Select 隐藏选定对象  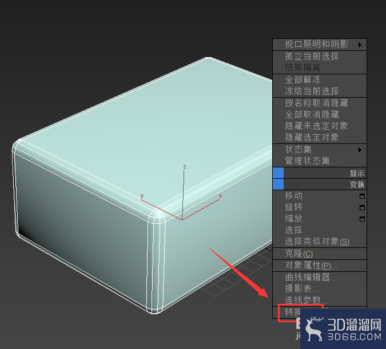pyautogui.click(x=320, y=137)
